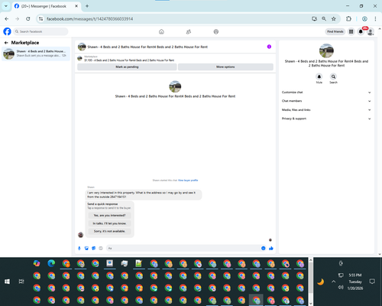Image resolution: width=382 pixels, height=306 pixels.
Task: Send quick reply 'Yes, are you interested?'
Action: pyautogui.click(x=109, y=216)
